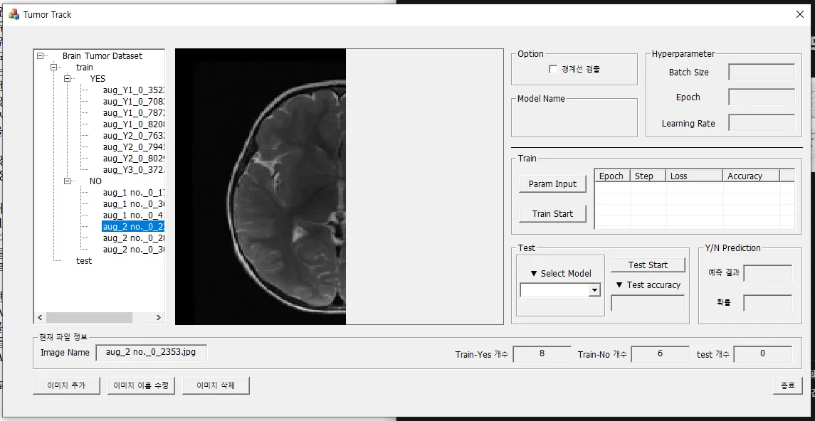Click the test 개수 field showing 0
Image resolution: width=815 pixels, height=421 pixels.
point(762,354)
